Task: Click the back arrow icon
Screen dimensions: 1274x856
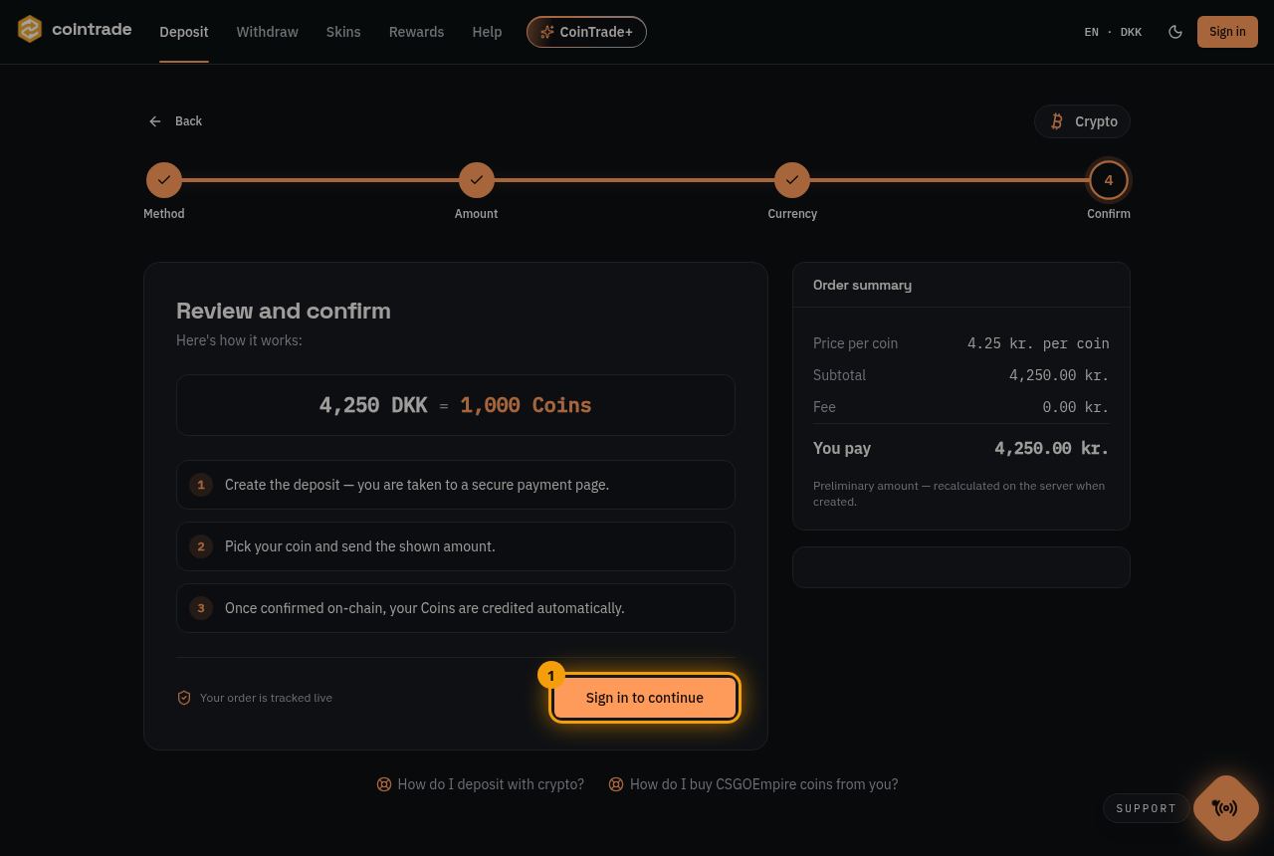Action: click(155, 121)
